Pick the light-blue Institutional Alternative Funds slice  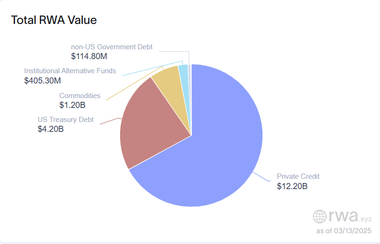tap(183, 74)
